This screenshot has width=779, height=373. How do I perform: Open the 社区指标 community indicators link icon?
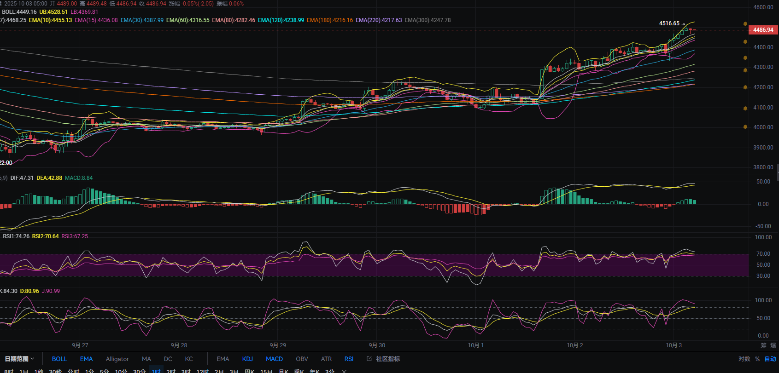tap(369, 359)
